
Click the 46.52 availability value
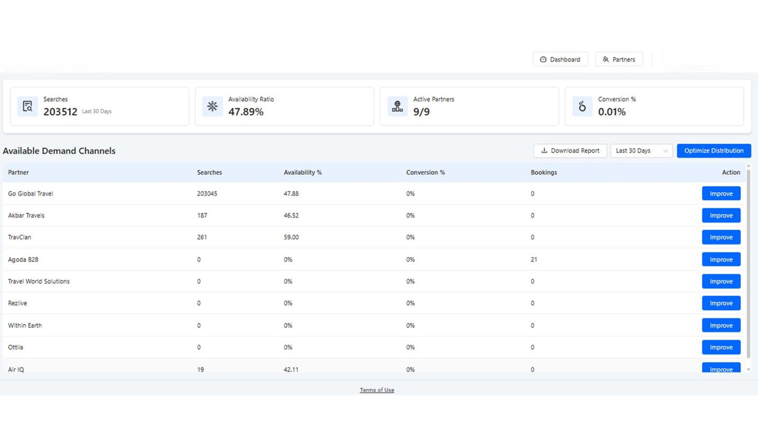[291, 215]
